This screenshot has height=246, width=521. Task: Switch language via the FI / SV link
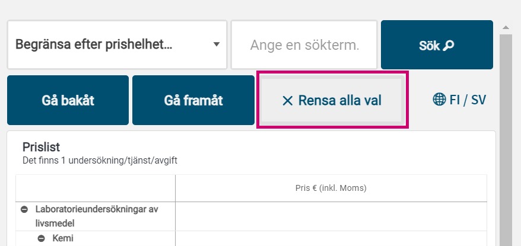468,100
